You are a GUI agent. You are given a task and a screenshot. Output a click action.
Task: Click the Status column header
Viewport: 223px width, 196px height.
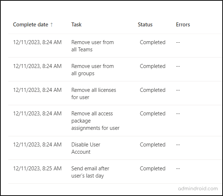click(145, 25)
